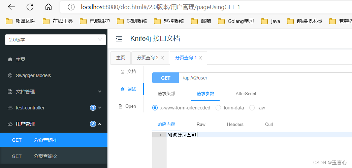Open the 质量团队 bookmark folder

click(x=21, y=21)
